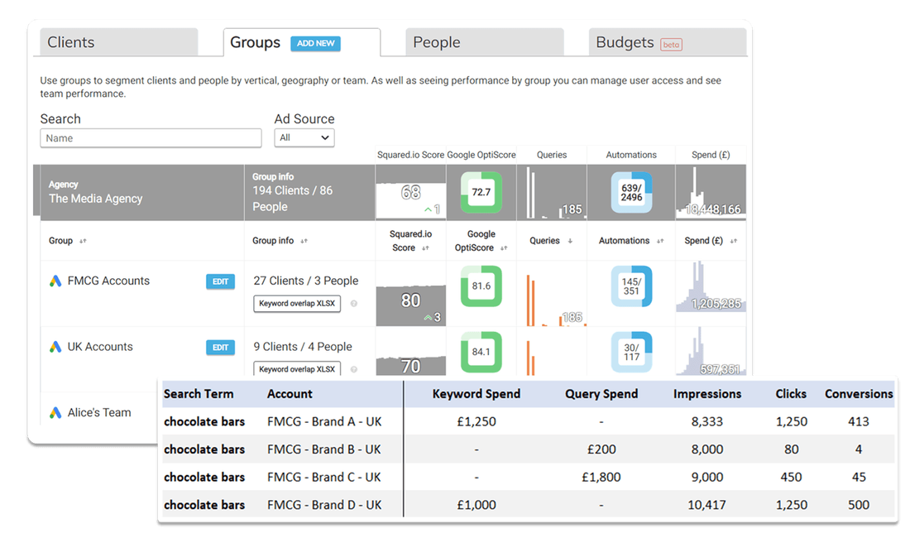
Task: Click UK Accounts automations 30/117 gauge
Action: 631,353
